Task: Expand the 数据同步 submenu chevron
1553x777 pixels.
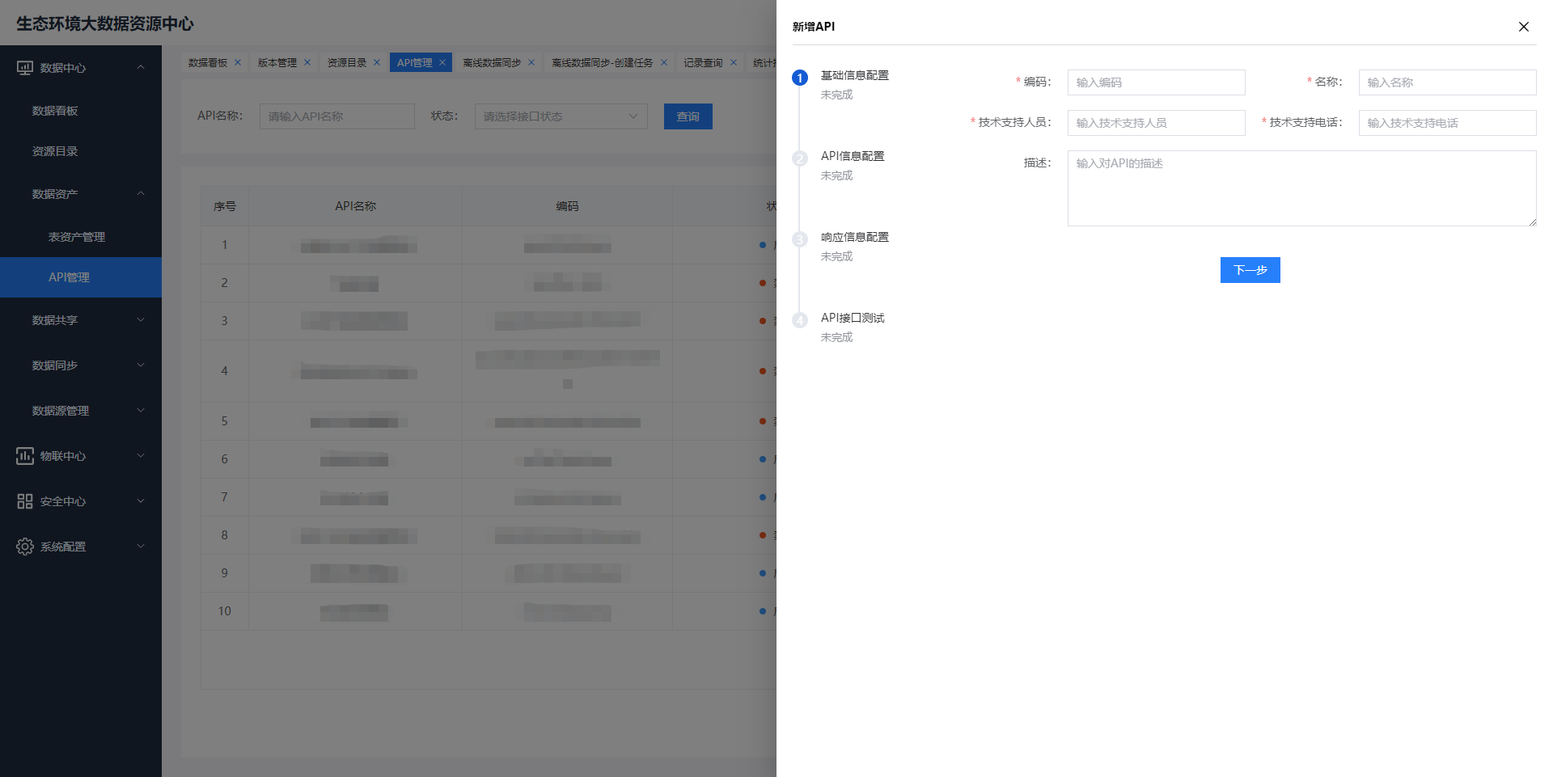Action: tap(141, 365)
